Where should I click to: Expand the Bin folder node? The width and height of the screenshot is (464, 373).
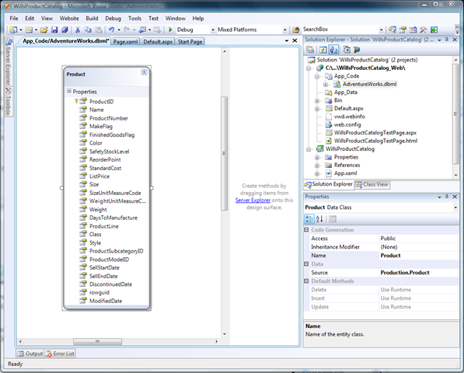[317, 101]
